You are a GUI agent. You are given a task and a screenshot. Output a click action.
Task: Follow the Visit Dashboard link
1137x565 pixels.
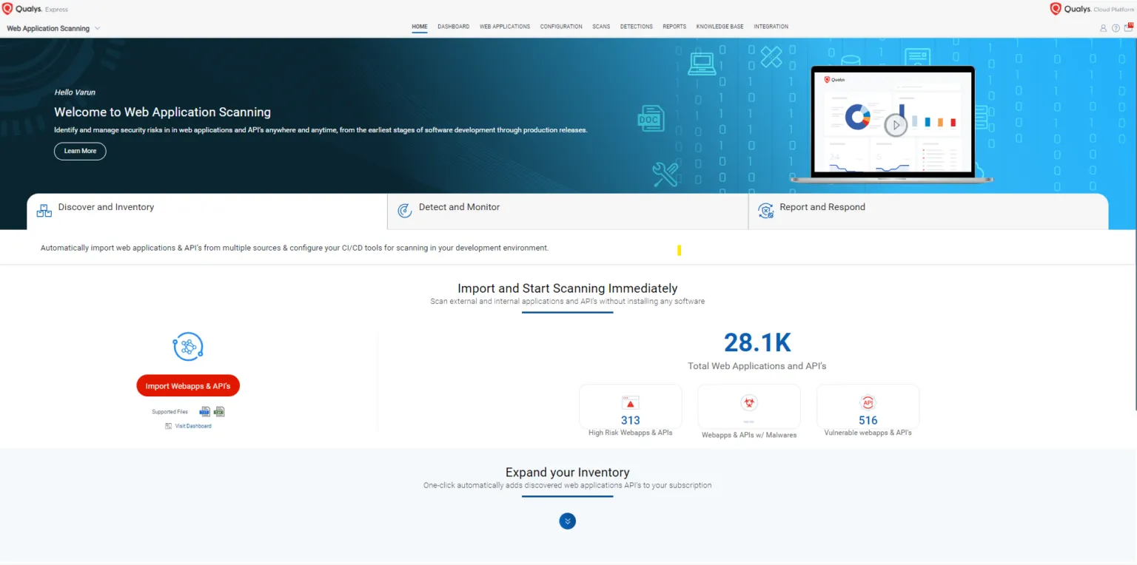193,426
